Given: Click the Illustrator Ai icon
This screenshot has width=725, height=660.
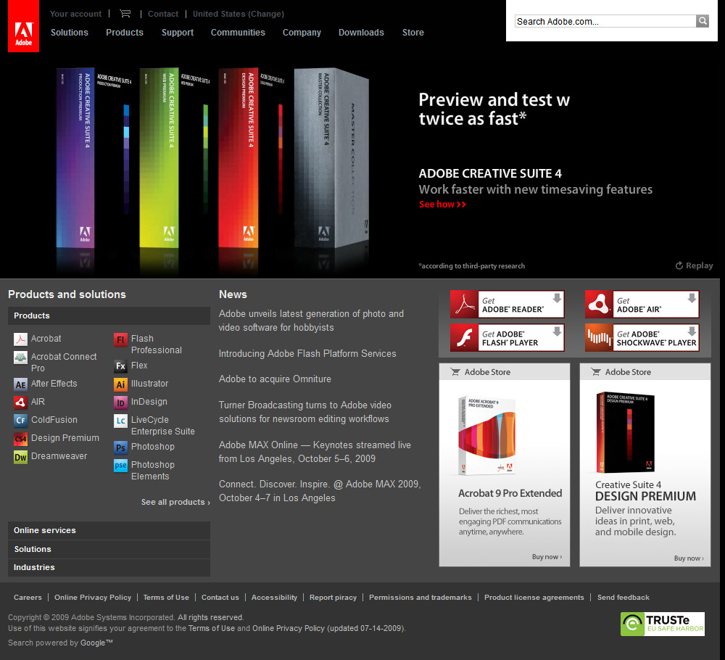Looking at the screenshot, I should click(x=120, y=384).
